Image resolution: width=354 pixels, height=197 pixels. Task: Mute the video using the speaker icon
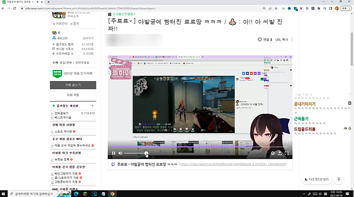[120, 153]
